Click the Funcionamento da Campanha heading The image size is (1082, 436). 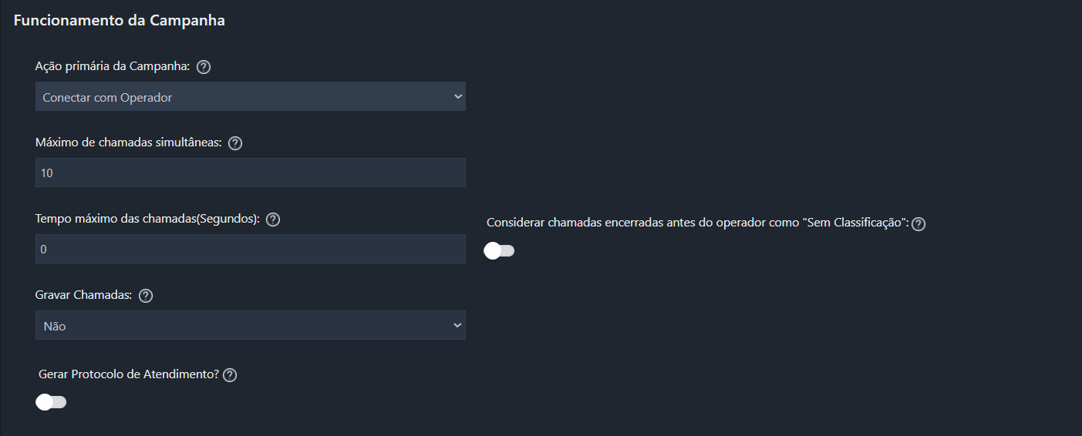[x=120, y=21]
